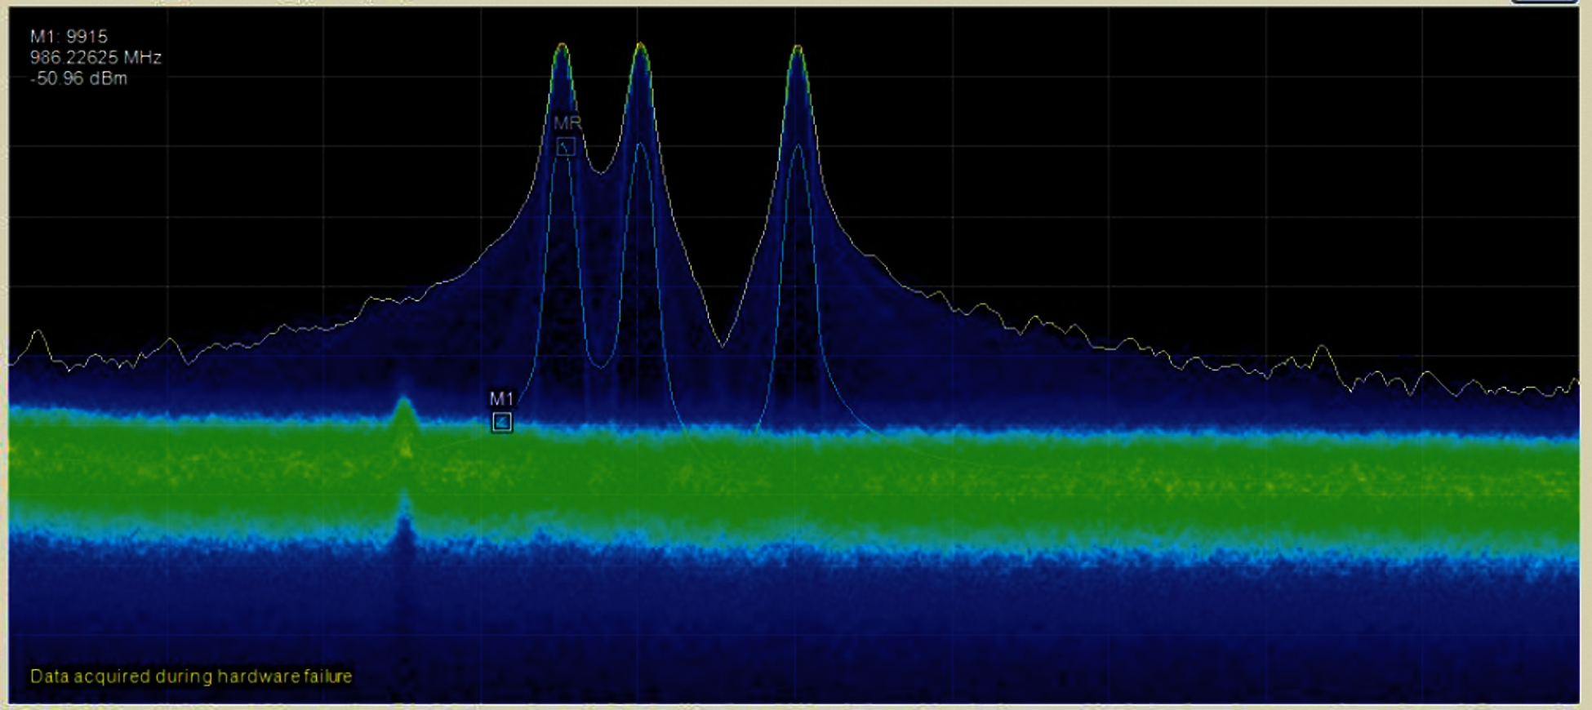Select the MR reference marker square

566,147
